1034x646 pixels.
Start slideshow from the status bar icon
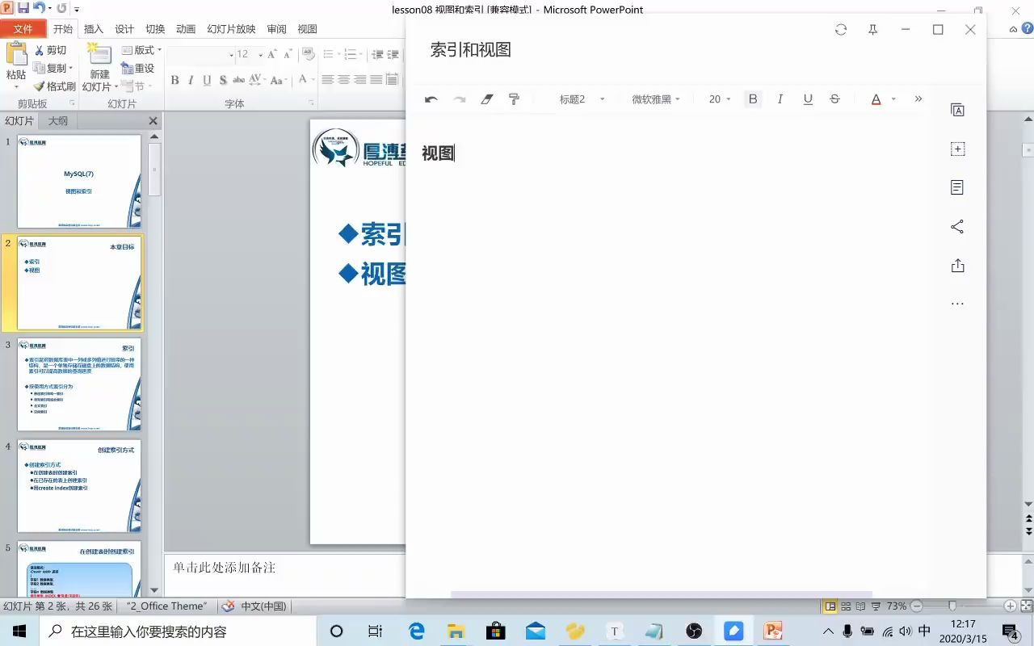tap(876, 606)
